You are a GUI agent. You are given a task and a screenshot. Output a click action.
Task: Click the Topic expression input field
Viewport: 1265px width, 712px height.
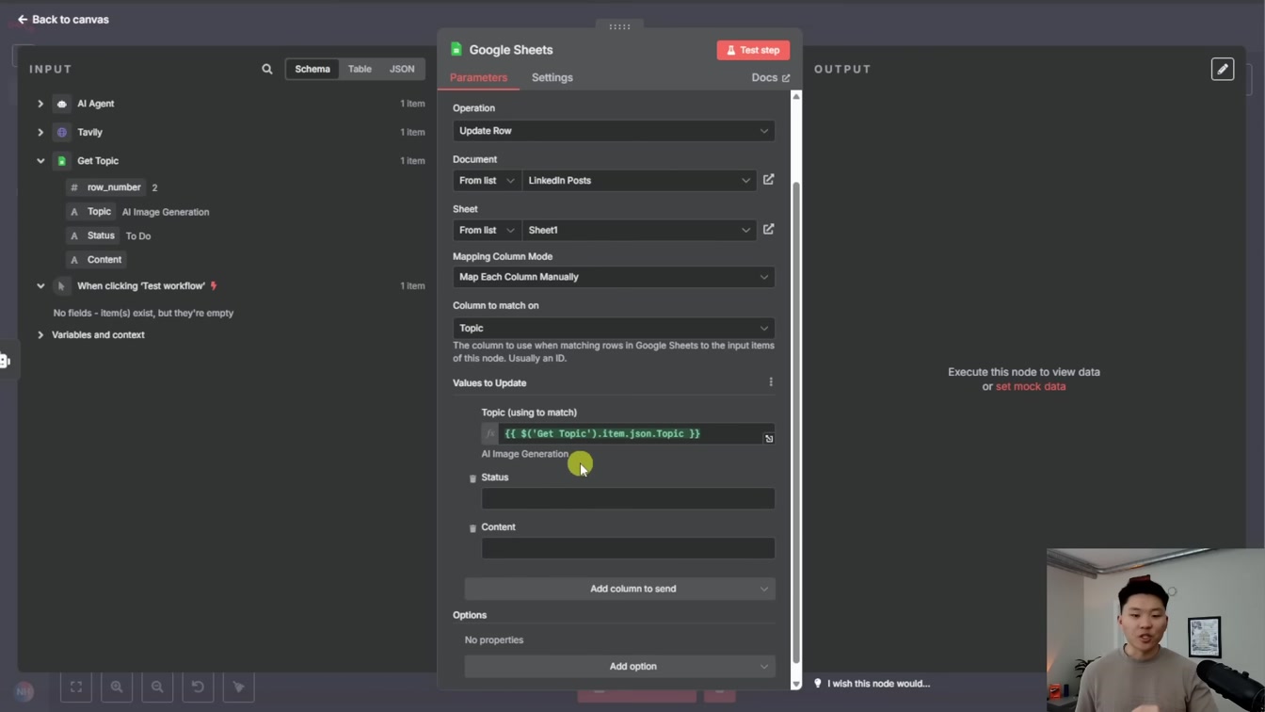[x=628, y=434]
